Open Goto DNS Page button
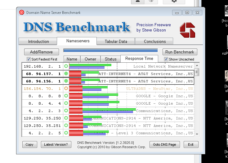The image size is (228, 163). click(x=165, y=144)
